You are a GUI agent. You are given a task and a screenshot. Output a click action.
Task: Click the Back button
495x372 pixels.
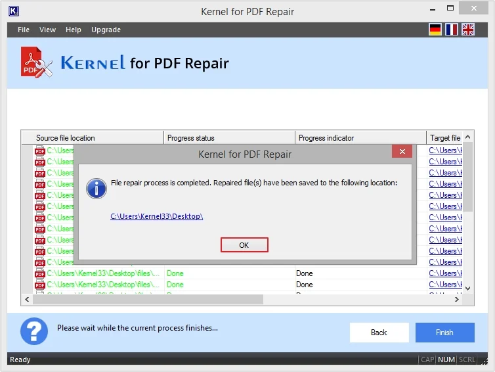click(379, 333)
